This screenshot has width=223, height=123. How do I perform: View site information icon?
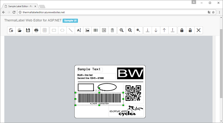pos(20,12)
